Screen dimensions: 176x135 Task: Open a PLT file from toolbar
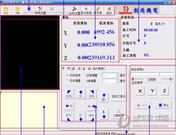point(6,10)
